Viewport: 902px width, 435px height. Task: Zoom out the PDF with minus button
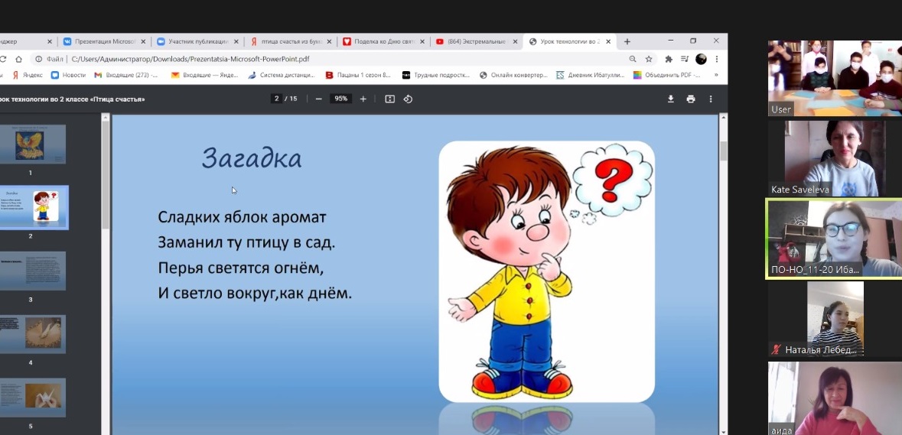pyautogui.click(x=318, y=99)
